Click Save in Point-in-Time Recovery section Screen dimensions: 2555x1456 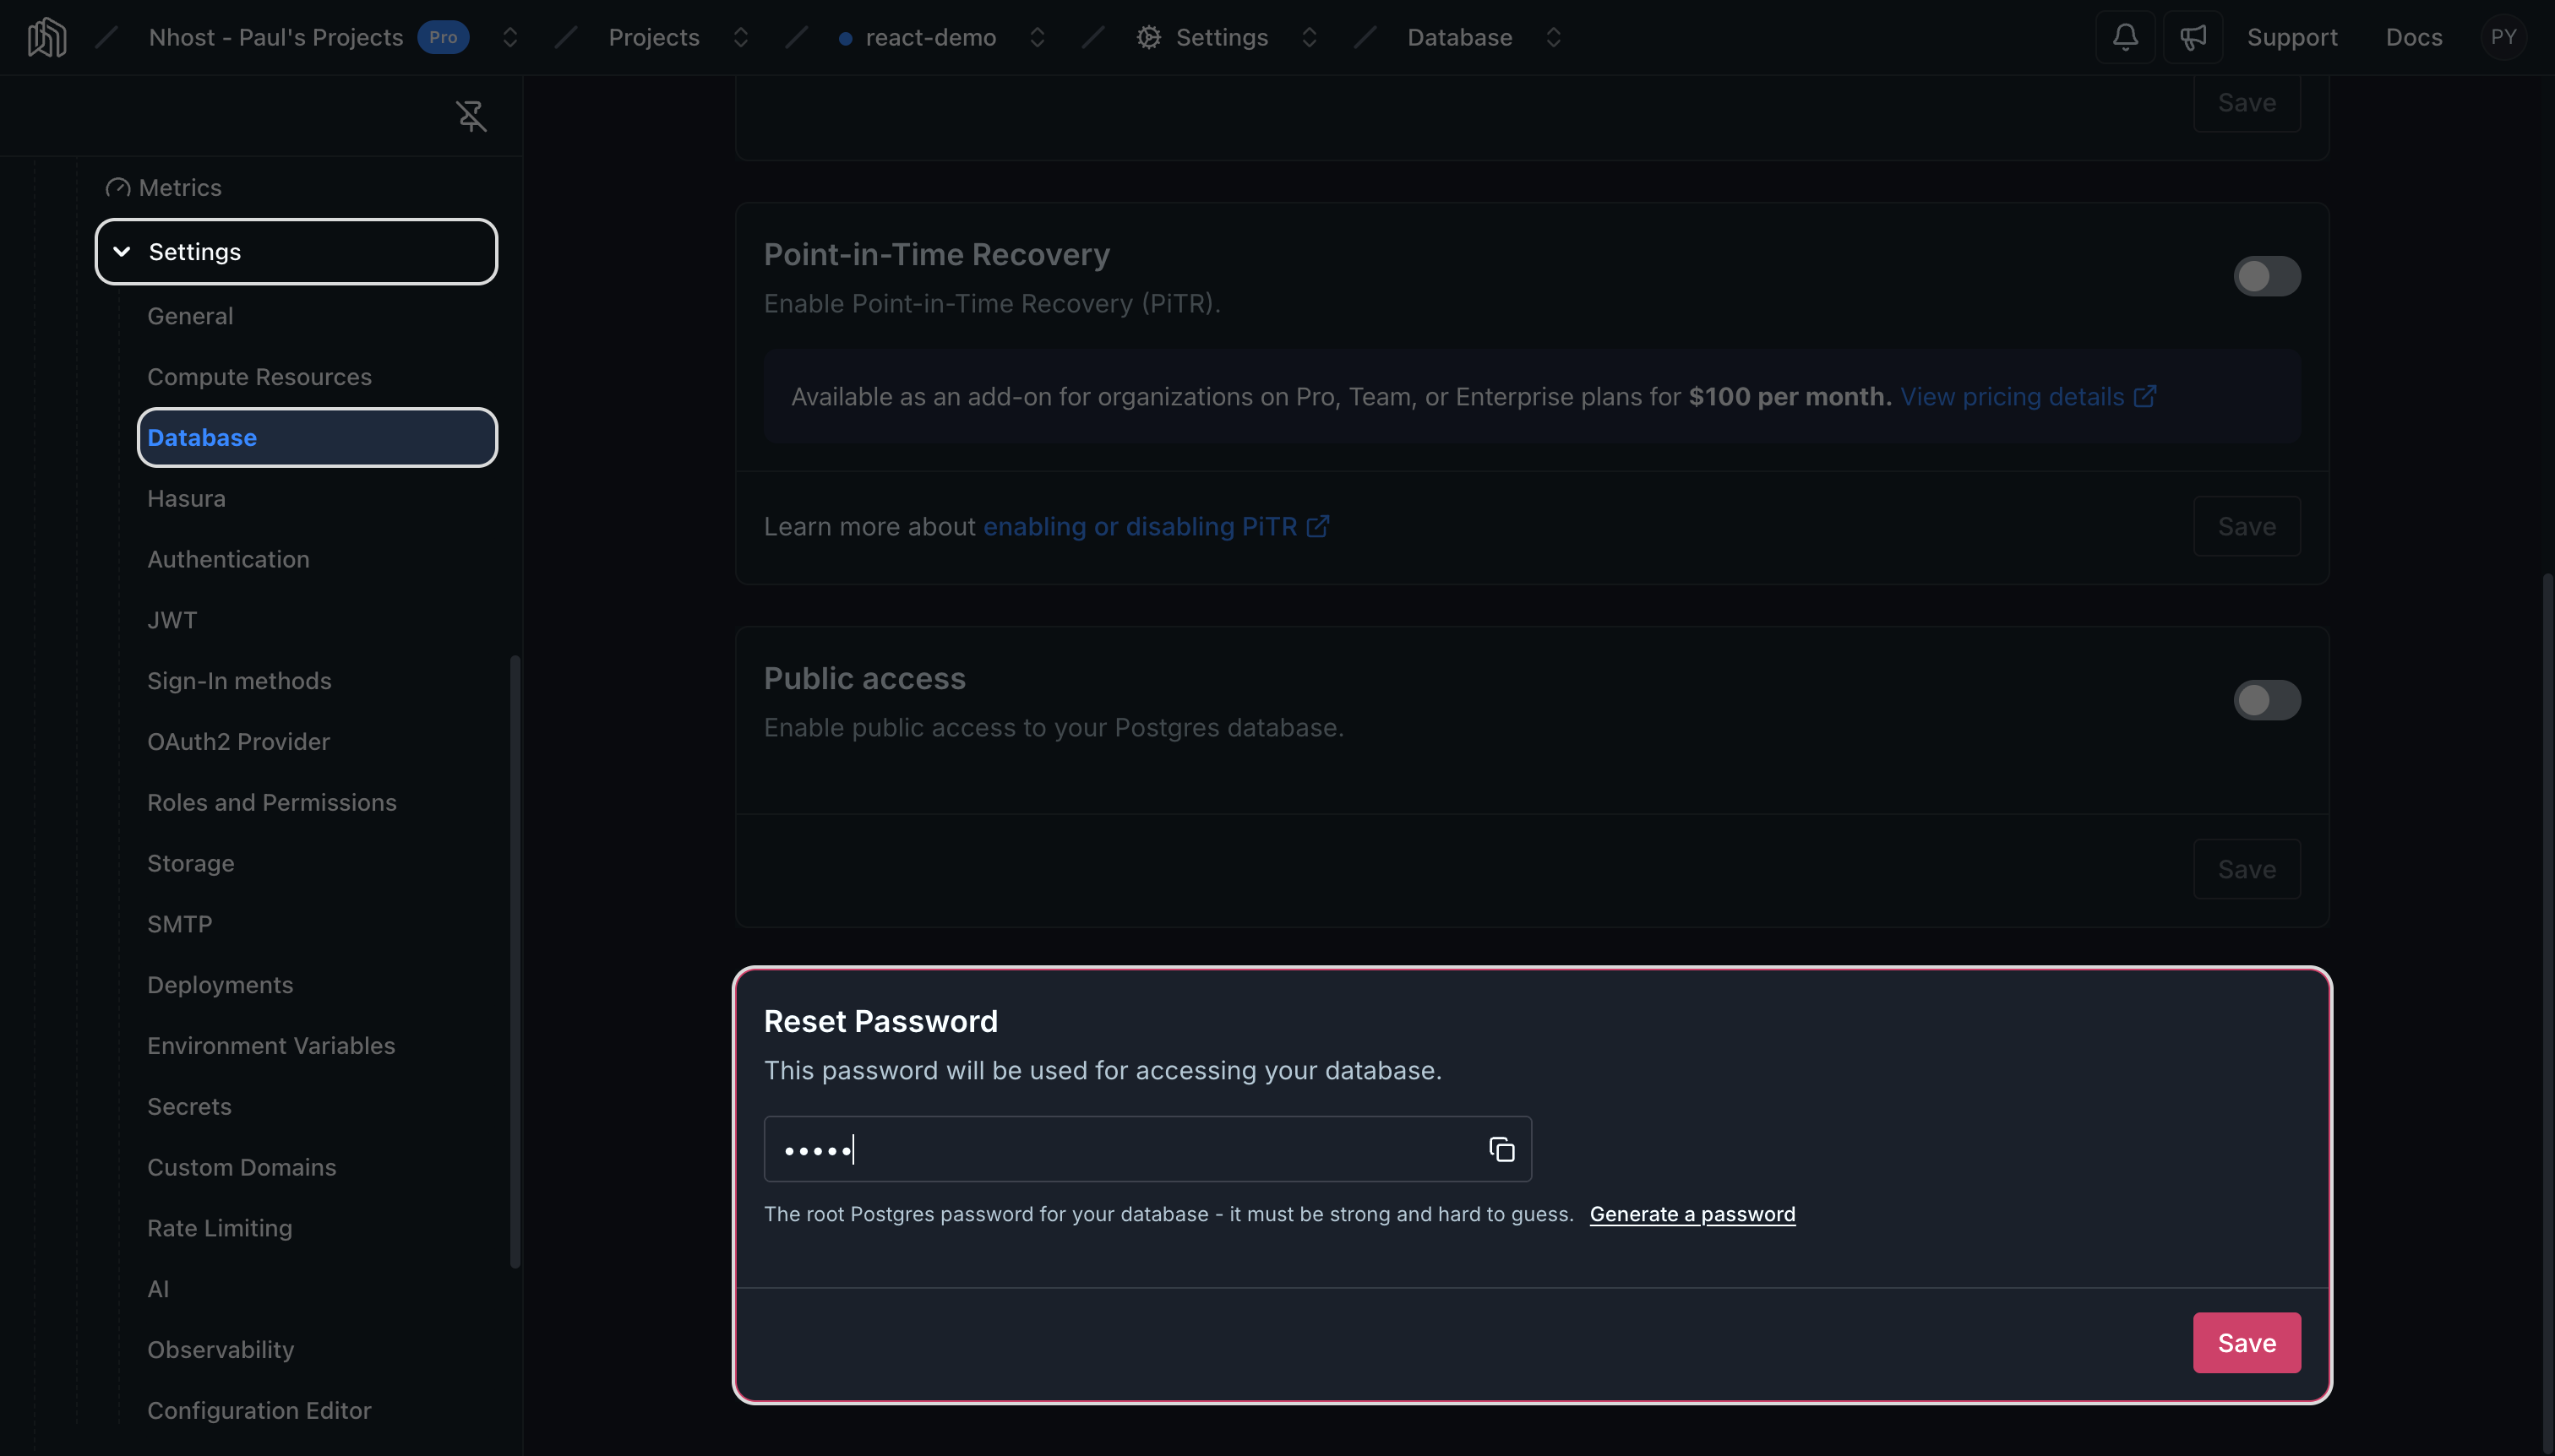click(x=2246, y=527)
